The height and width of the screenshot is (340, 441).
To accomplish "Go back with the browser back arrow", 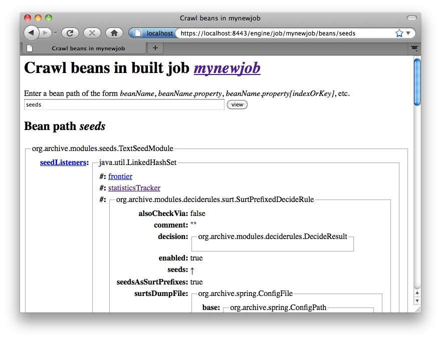I will point(31,33).
